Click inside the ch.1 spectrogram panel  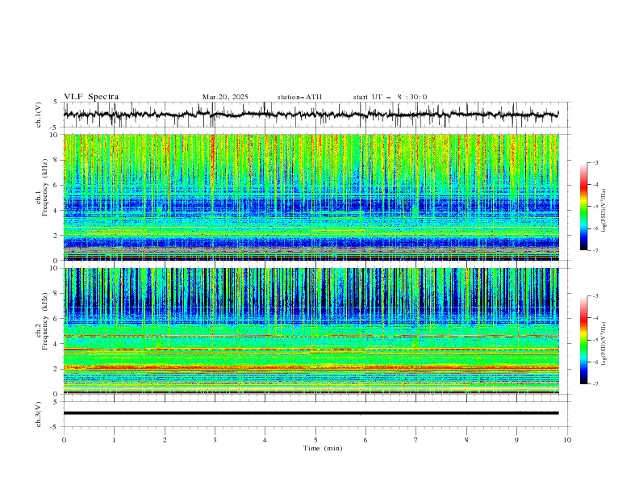(311, 197)
